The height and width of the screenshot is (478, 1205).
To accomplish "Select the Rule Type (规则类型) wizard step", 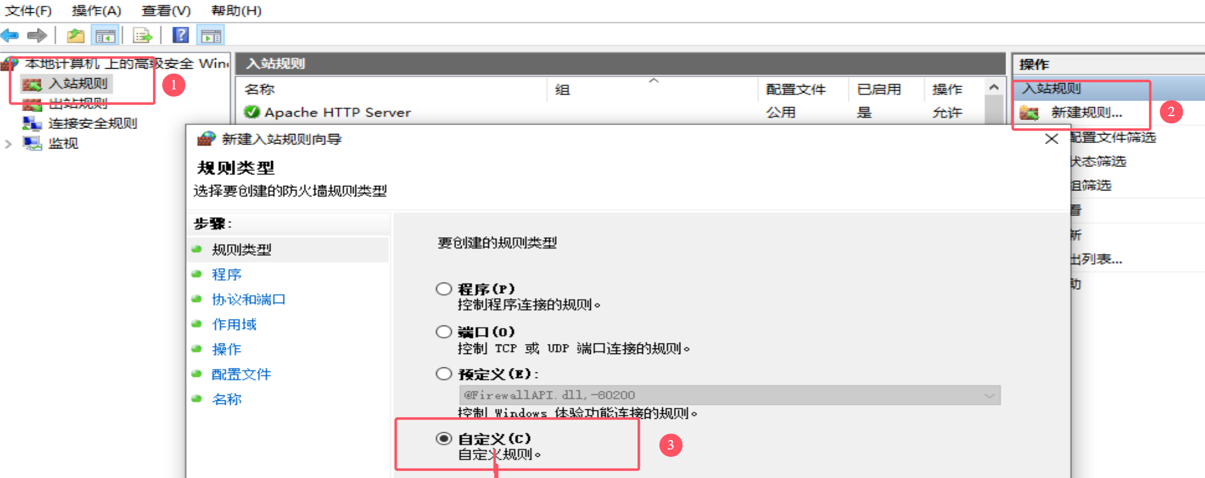I will pyautogui.click(x=241, y=250).
